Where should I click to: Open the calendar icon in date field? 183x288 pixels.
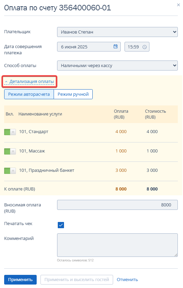[x=116, y=46]
